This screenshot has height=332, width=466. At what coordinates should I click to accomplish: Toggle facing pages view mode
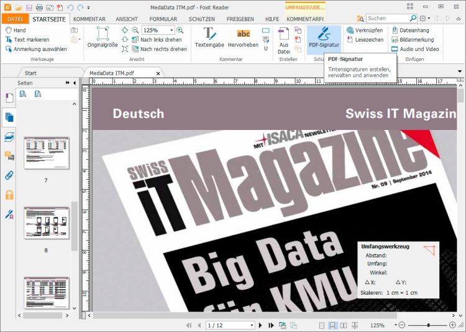coord(344,325)
